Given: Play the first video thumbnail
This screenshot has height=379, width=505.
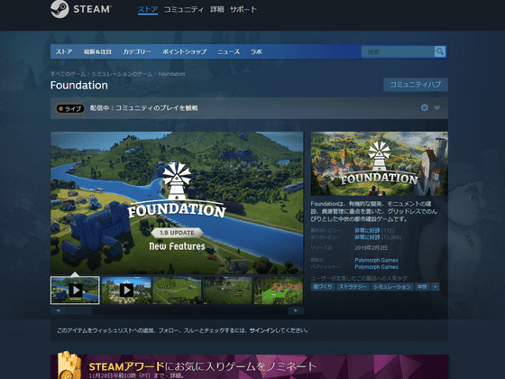Looking at the screenshot, I should coord(75,290).
